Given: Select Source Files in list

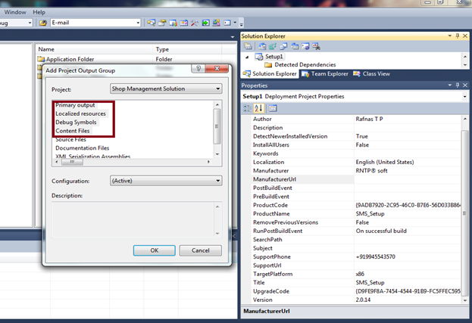Looking at the screenshot, I should pyautogui.click(x=70, y=139).
